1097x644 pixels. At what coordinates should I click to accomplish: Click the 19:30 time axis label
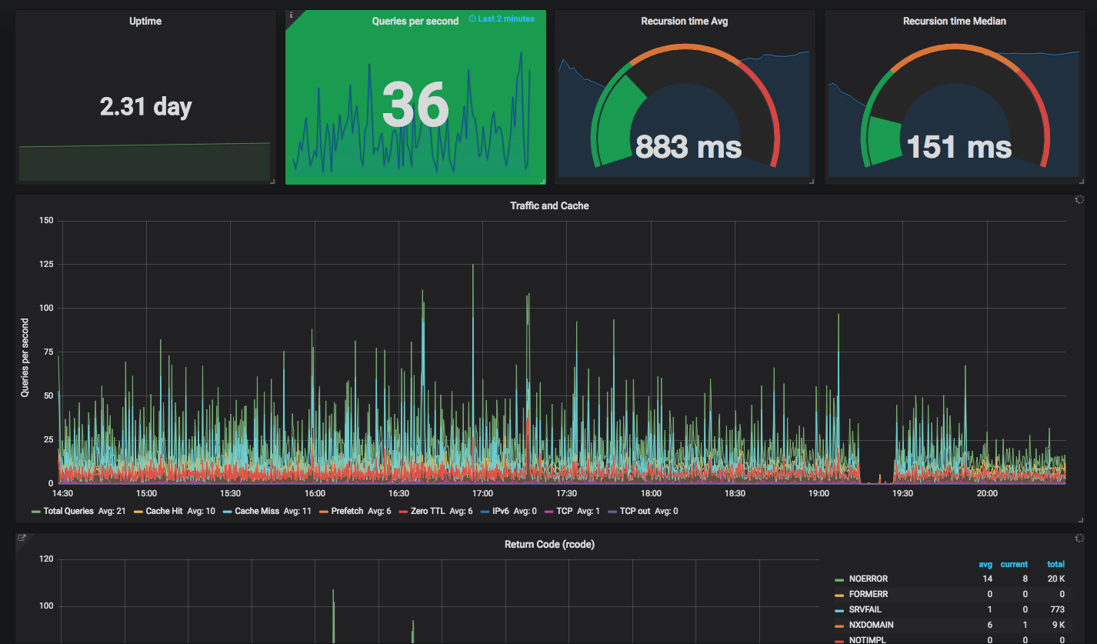click(902, 493)
